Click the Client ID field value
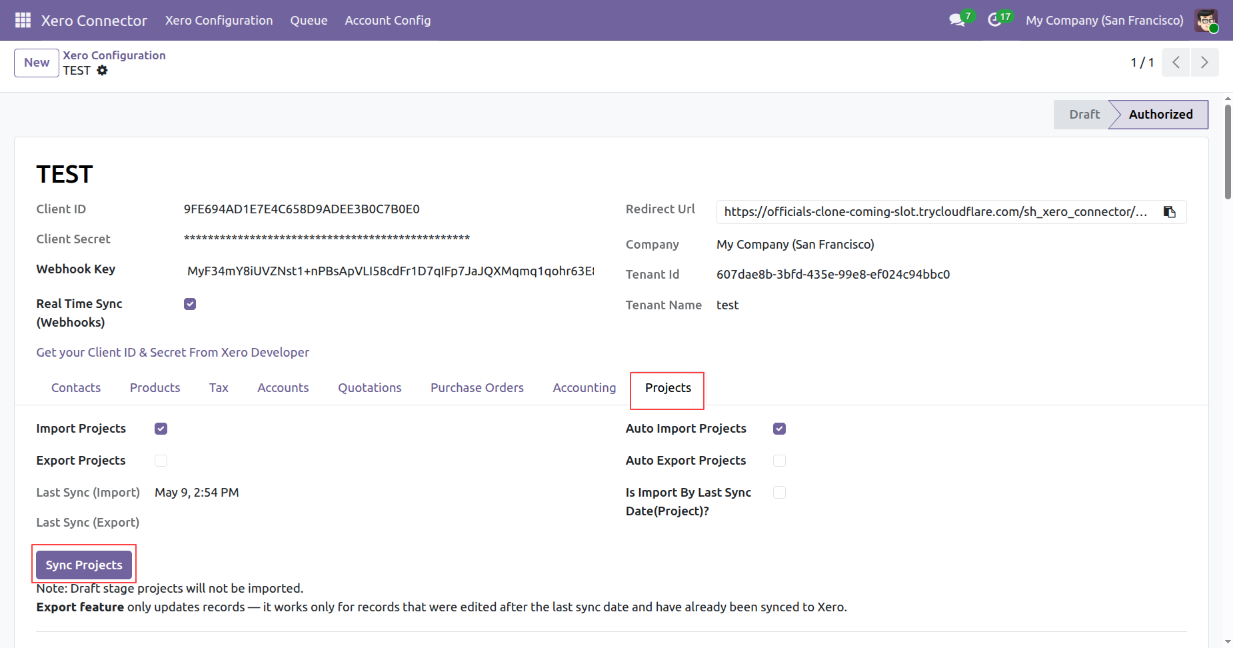Image resolution: width=1233 pixels, height=648 pixels. [x=301, y=209]
